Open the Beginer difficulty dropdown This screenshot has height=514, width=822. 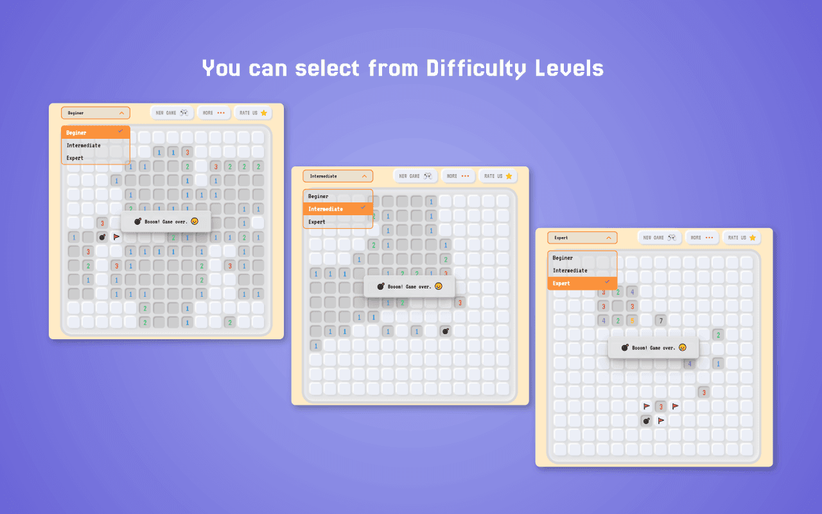[96, 113]
